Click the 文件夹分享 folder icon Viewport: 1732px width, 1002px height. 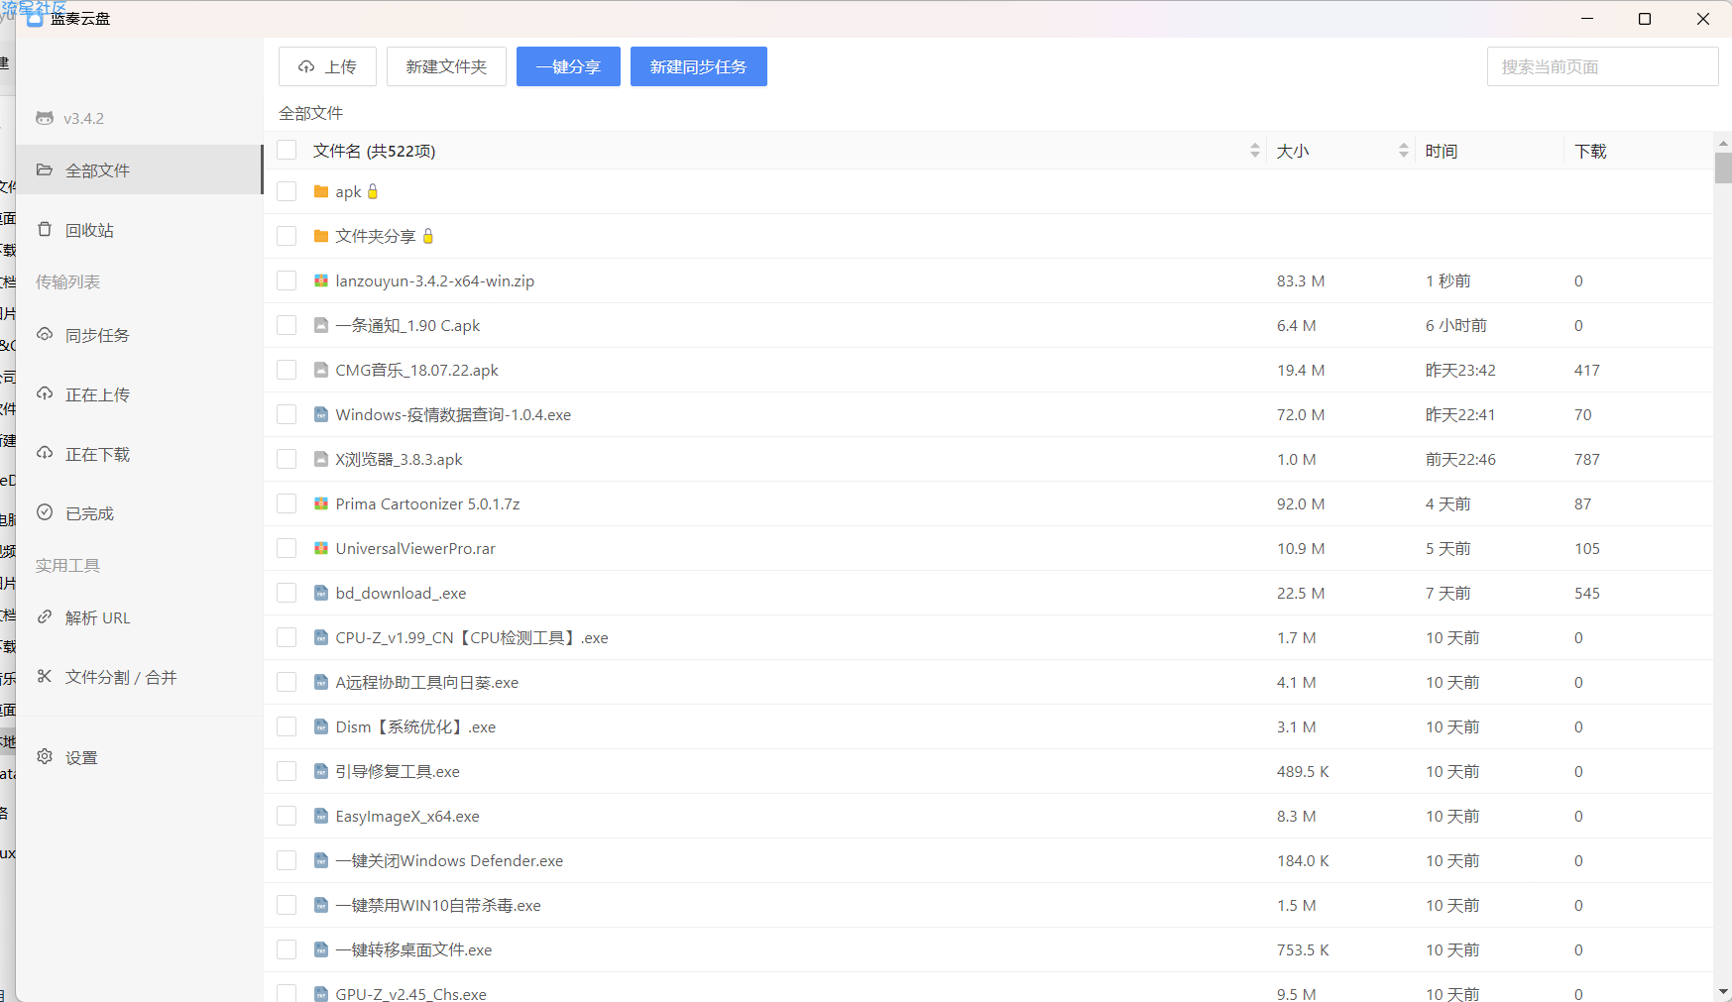tap(321, 236)
